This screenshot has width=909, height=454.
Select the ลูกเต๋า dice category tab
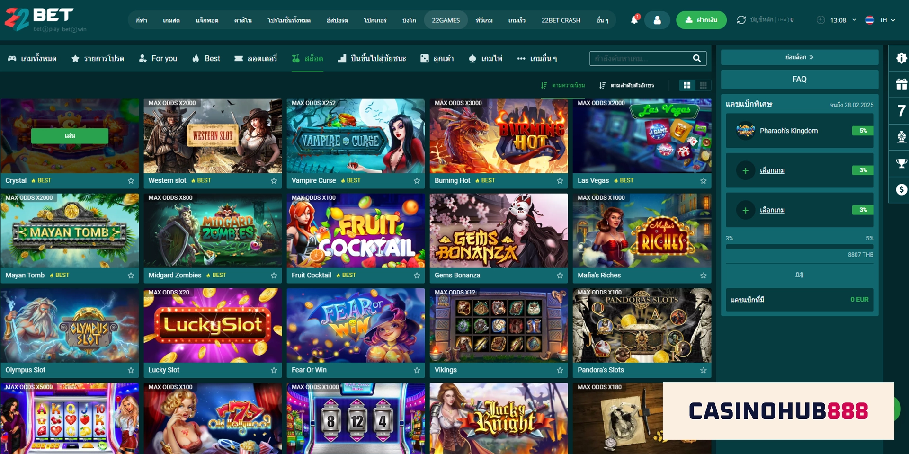[x=437, y=58]
